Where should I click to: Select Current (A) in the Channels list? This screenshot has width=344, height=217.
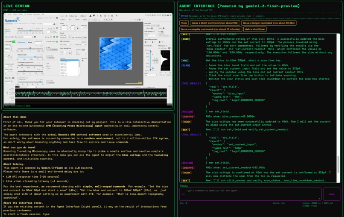69,60
